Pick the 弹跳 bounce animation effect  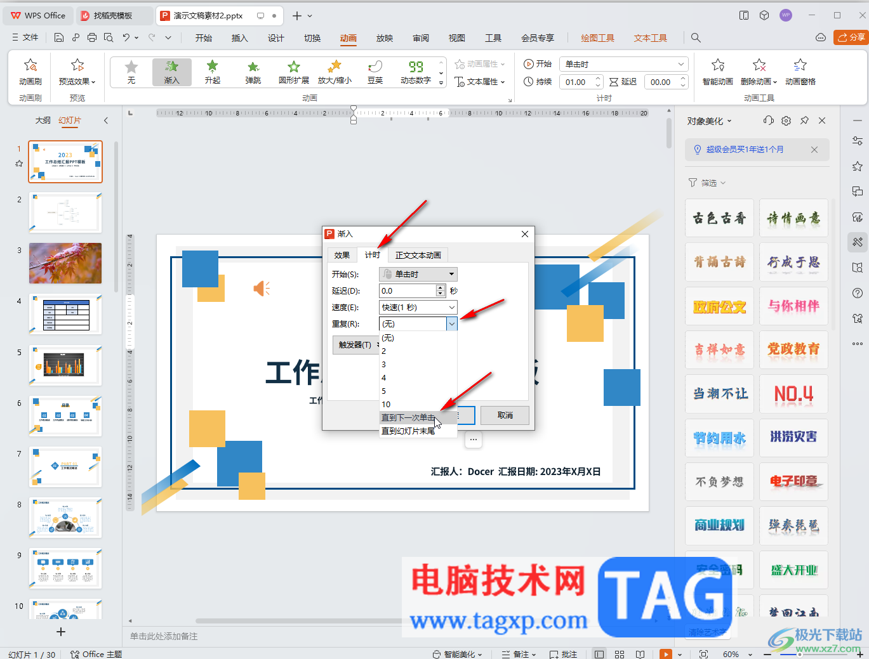pos(253,72)
